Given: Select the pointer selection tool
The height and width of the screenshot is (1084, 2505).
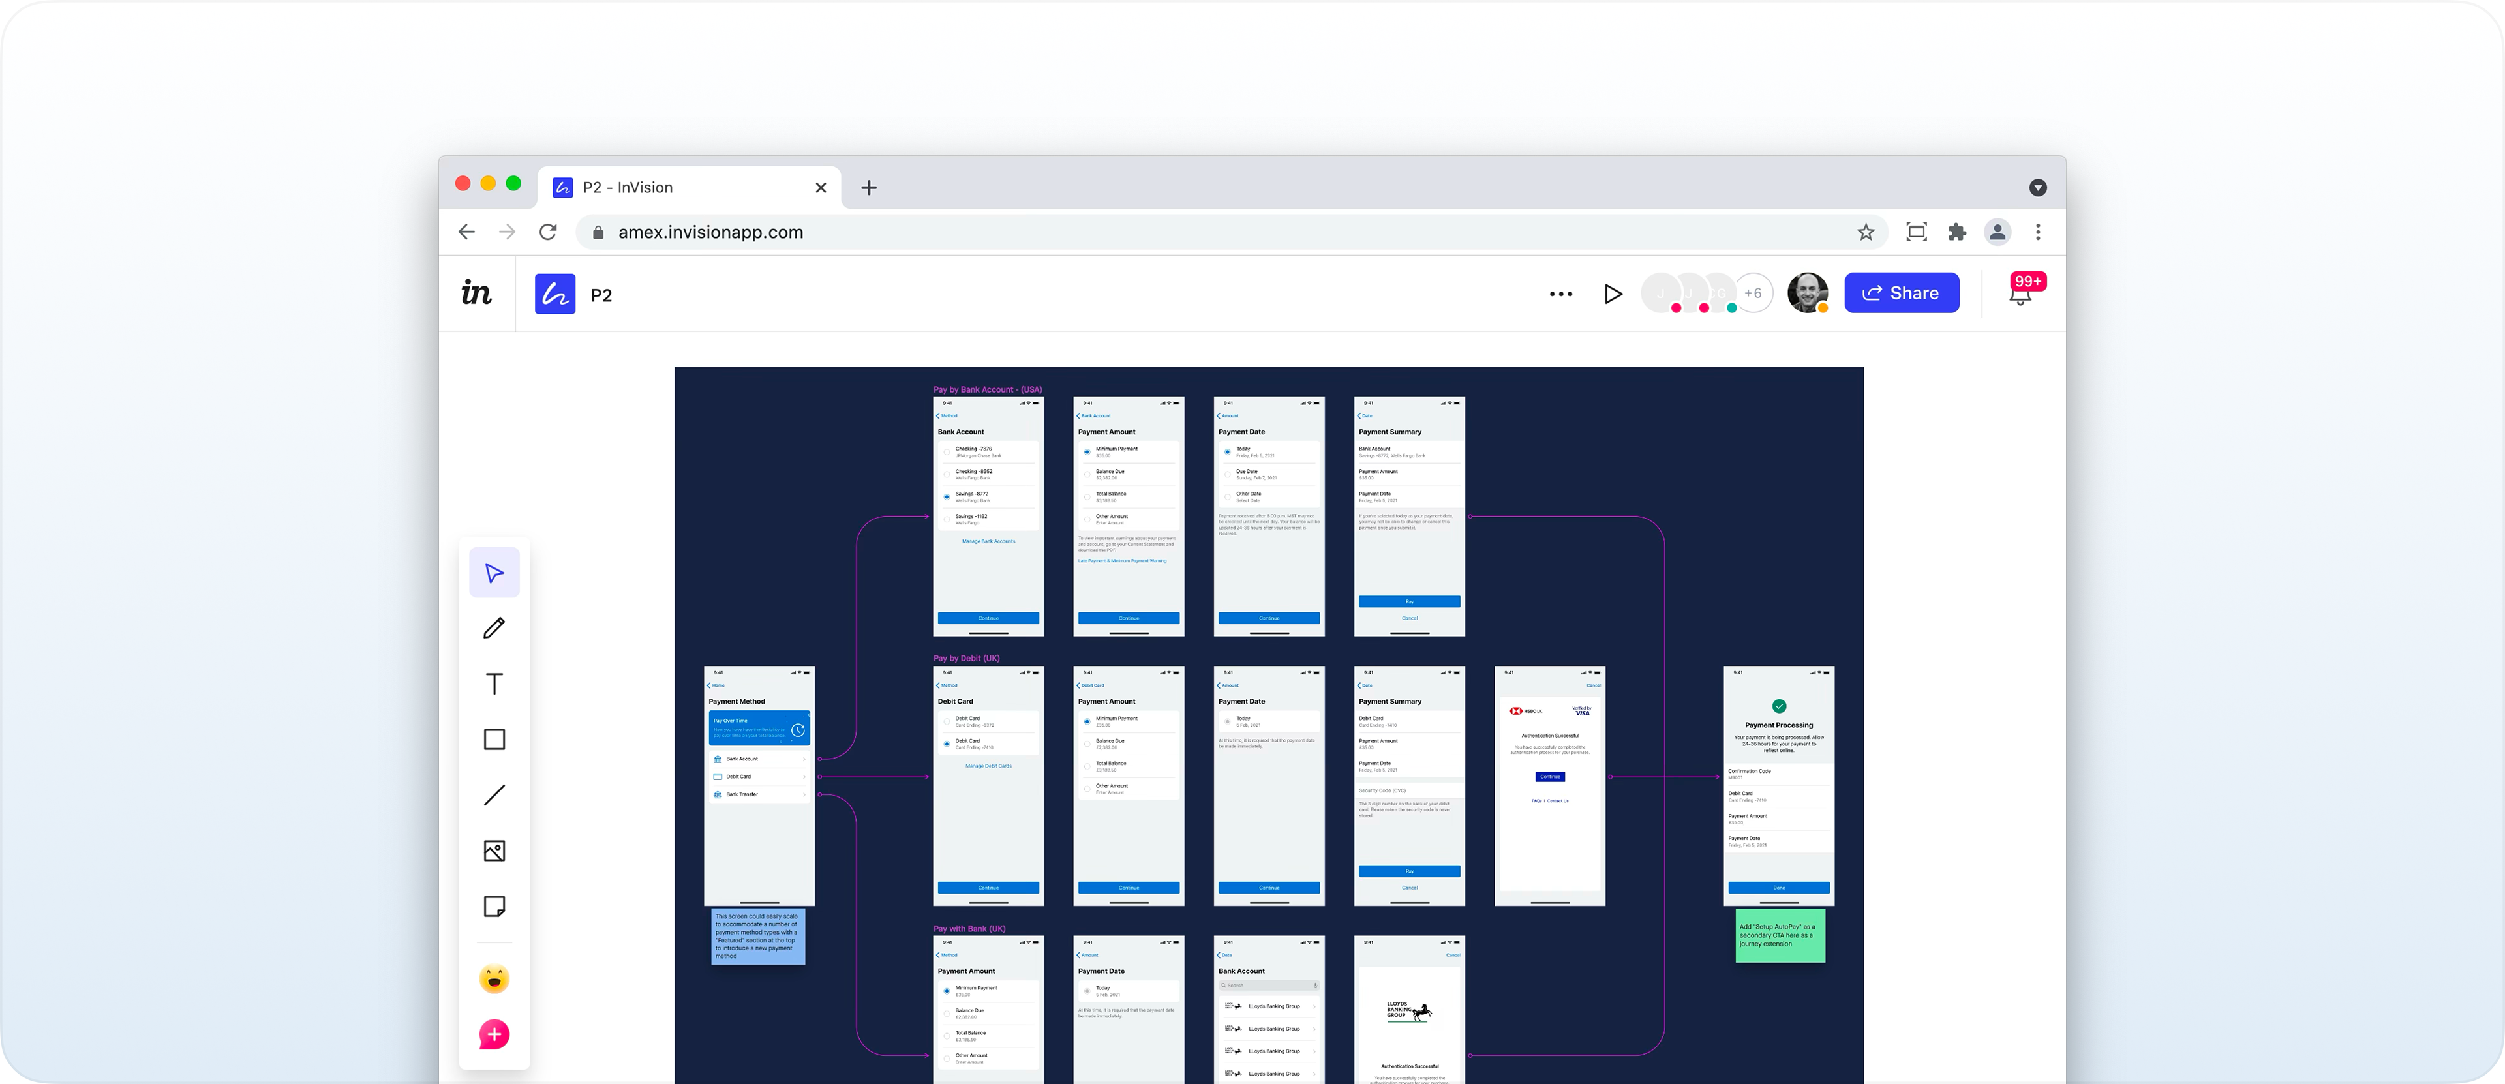Looking at the screenshot, I should tap(494, 573).
